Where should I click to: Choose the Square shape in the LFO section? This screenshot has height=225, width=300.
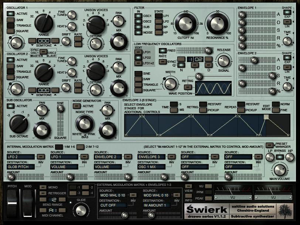[x=138, y=90]
